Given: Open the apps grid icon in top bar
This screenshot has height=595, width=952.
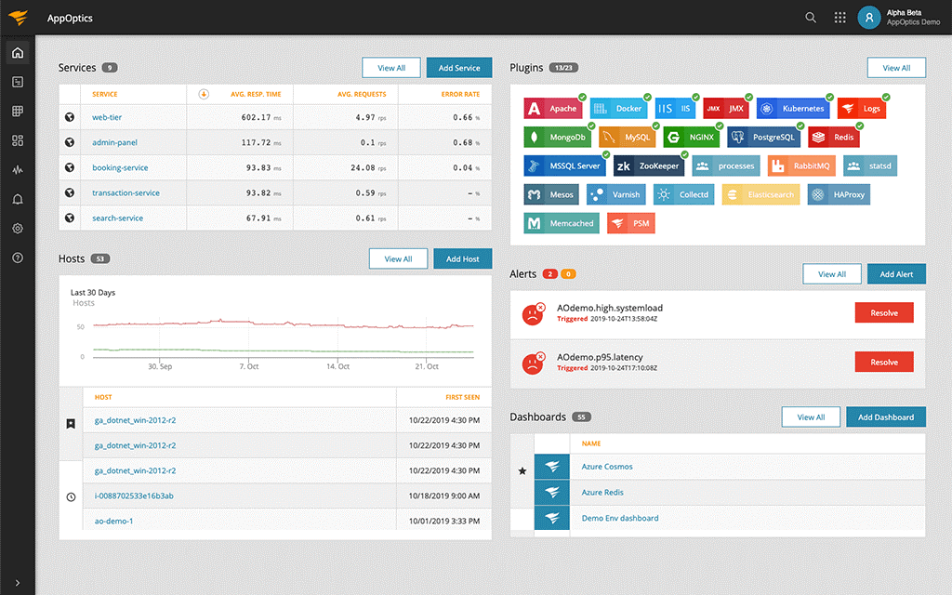Looking at the screenshot, I should pos(840,18).
